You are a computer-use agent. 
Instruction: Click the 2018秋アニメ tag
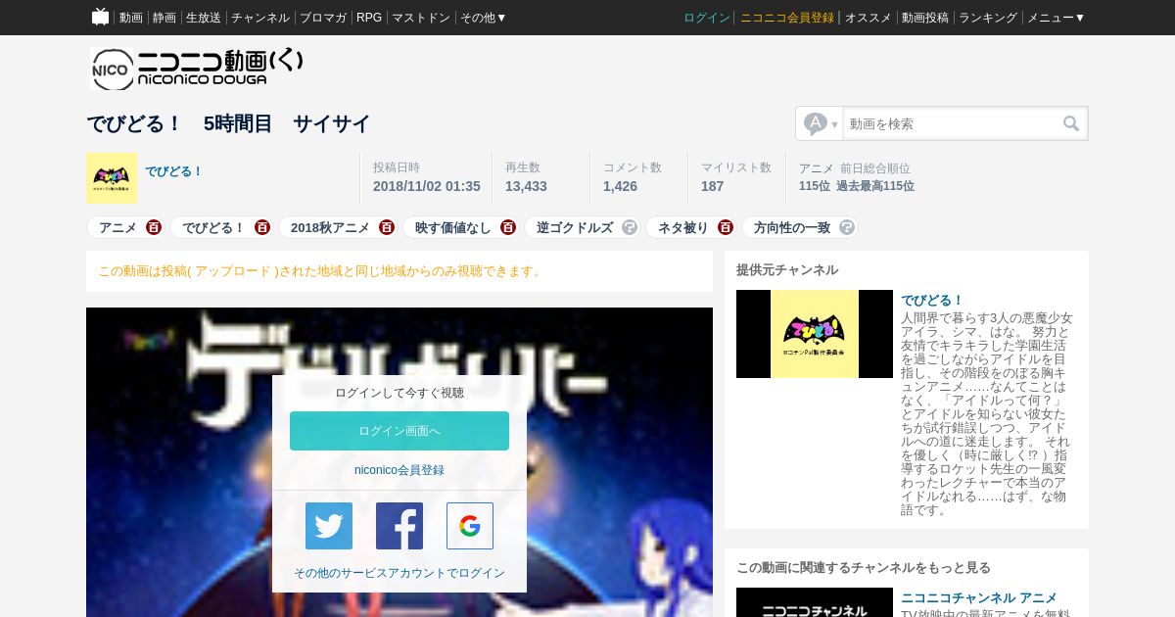coord(330,227)
